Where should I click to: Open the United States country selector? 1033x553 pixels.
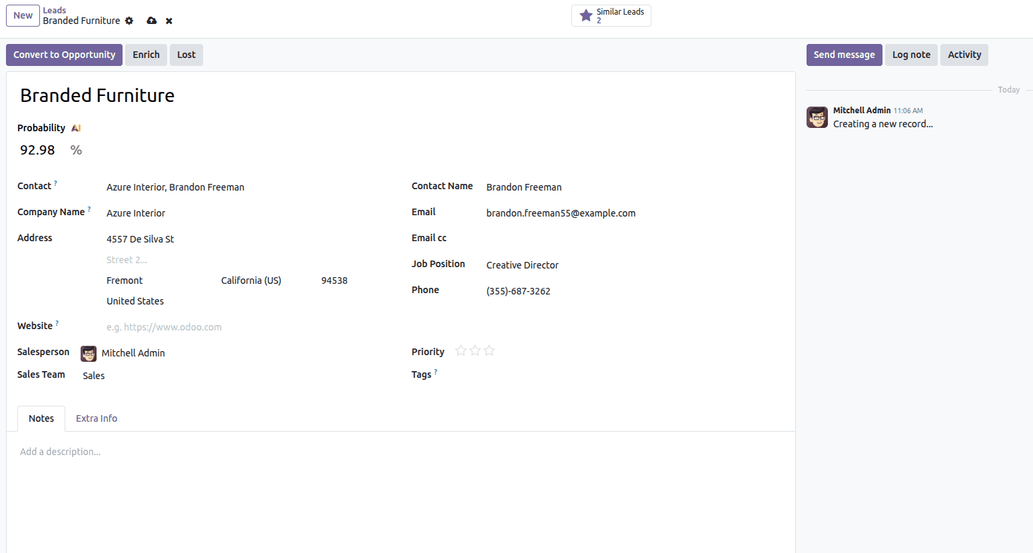click(135, 300)
